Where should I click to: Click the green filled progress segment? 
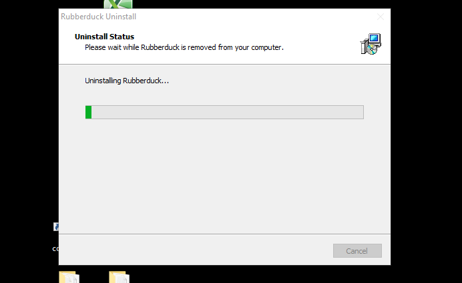point(88,113)
